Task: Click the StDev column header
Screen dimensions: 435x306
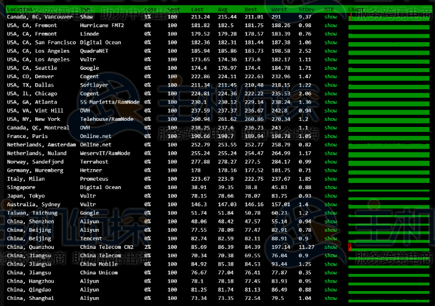Action: (306, 9)
